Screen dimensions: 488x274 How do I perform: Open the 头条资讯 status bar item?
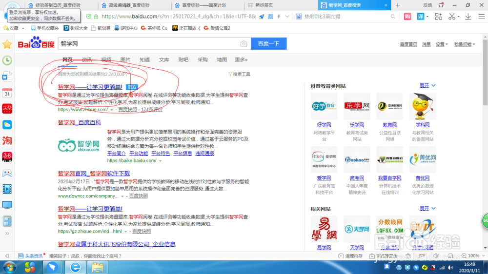tap(30, 256)
